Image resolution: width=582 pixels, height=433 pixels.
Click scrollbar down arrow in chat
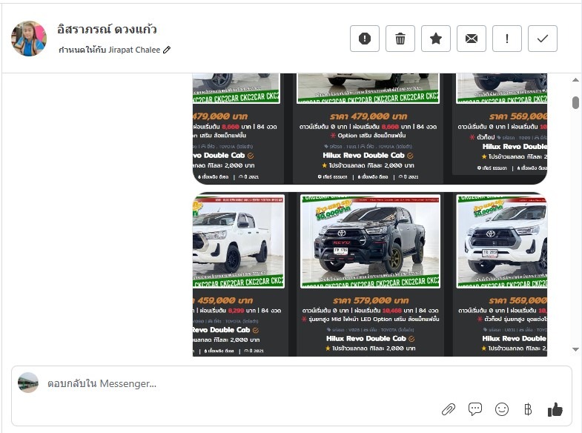(575, 349)
